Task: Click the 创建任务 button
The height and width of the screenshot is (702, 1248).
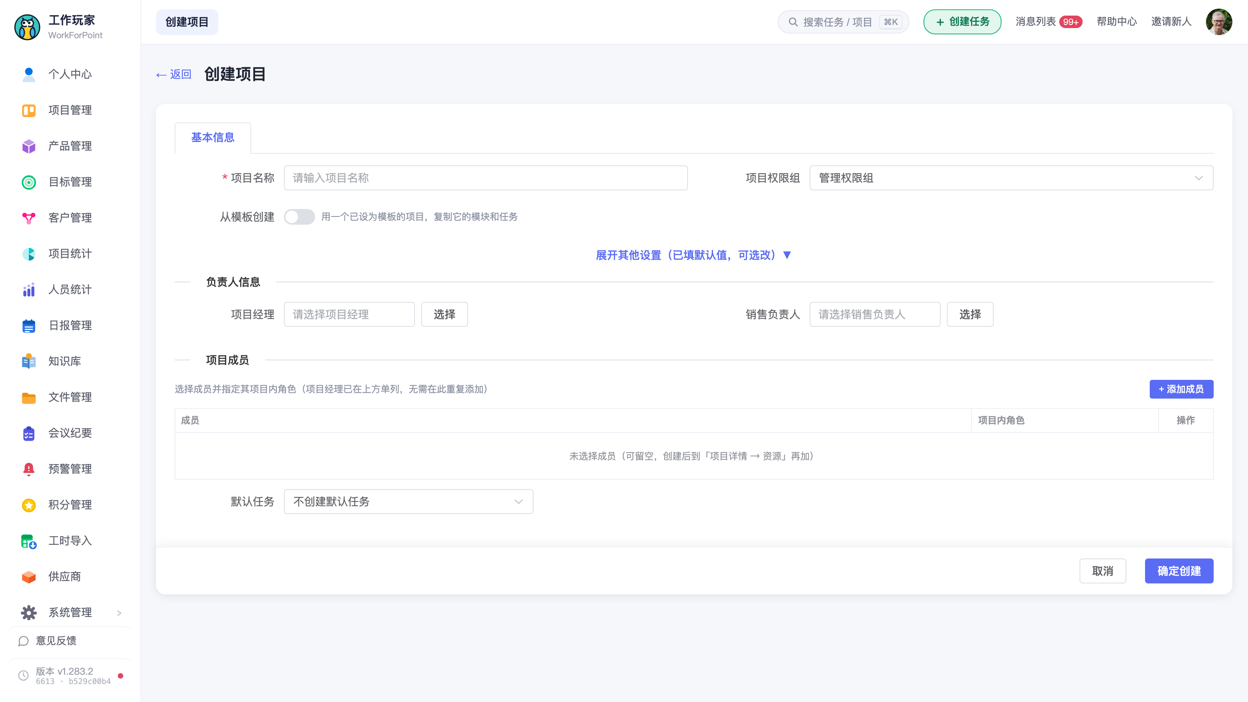Action: click(962, 22)
